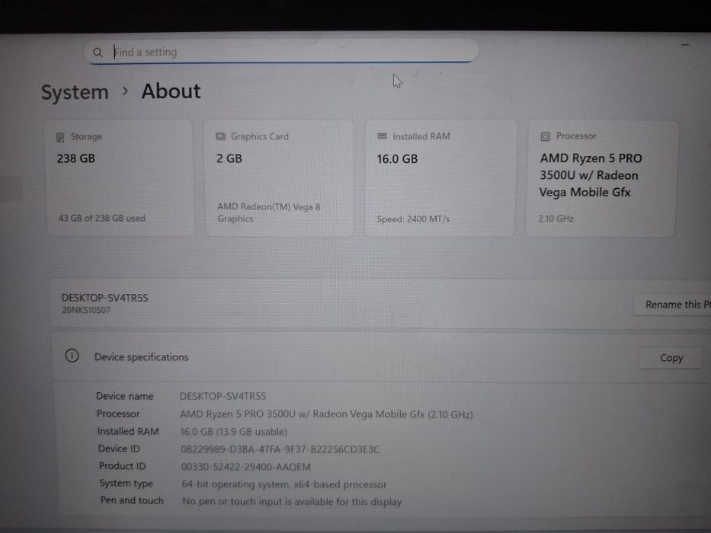Click the Installed RAM icon
This screenshot has height=533, width=711.
(382, 136)
